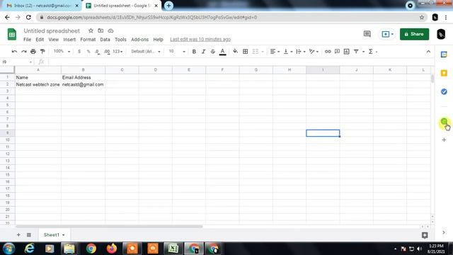Open the borders options
This screenshot has height=255, width=453.
246,52
